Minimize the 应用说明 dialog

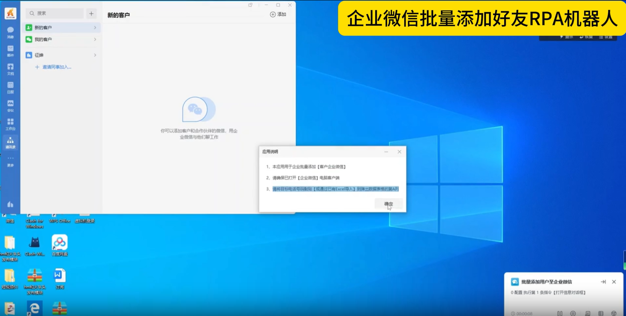tap(386, 152)
